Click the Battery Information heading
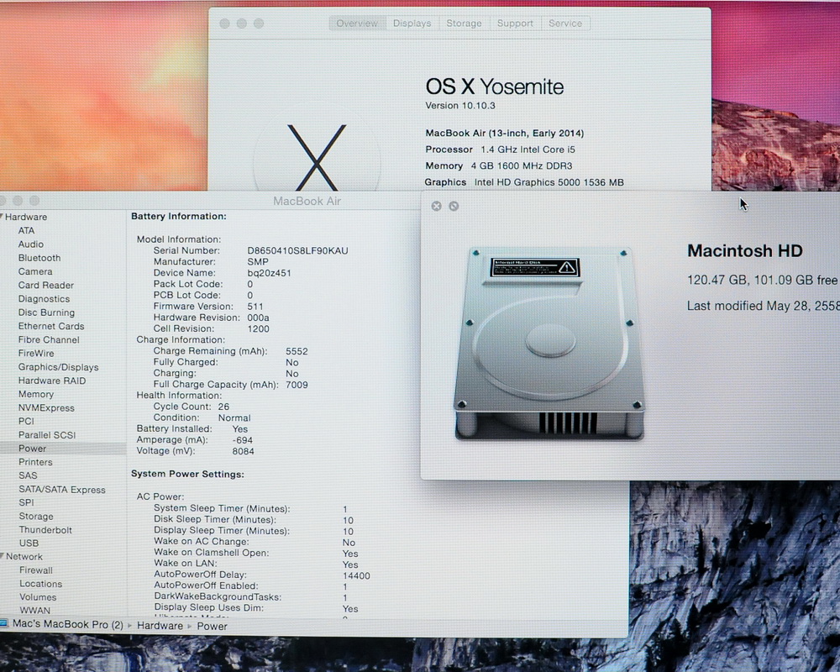 [179, 217]
